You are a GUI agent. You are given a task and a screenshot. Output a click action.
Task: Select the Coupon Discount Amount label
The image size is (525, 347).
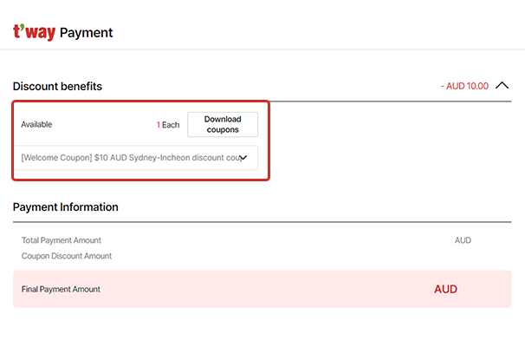coord(67,256)
